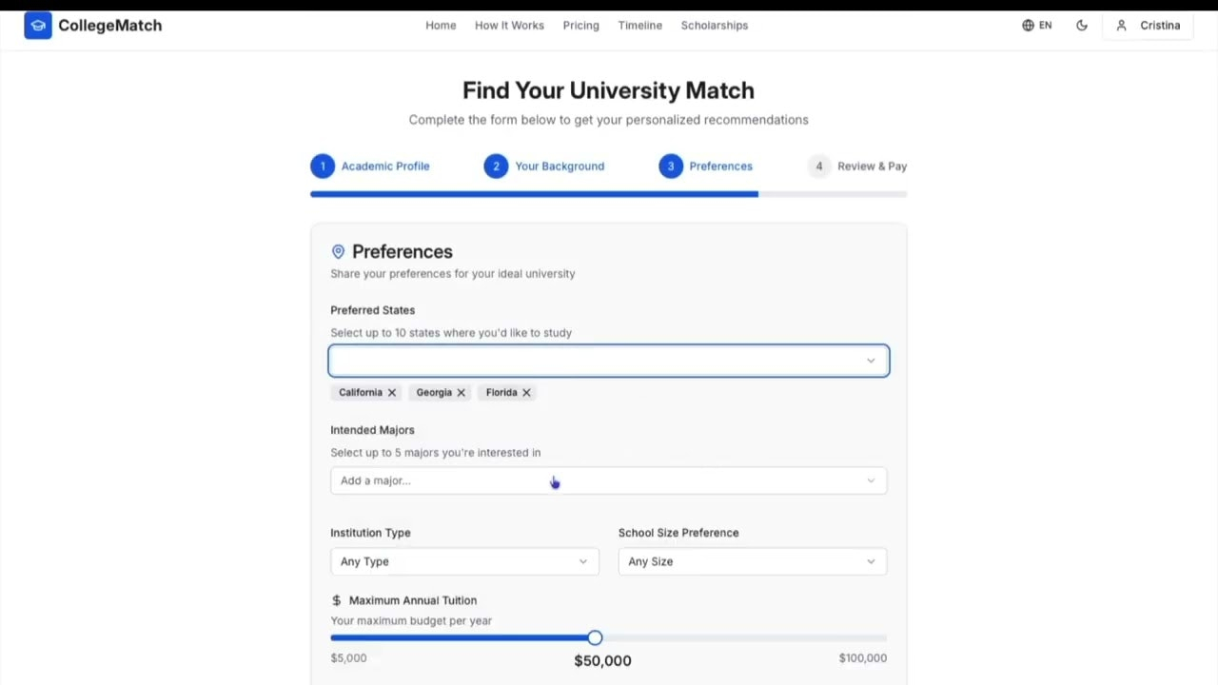
Task: Select step 1 Academic Profile circle icon
Action: point(323,166)
